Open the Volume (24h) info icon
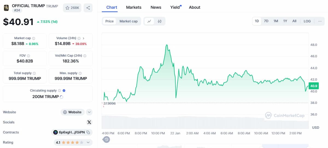The width and height of the screenshot is (328, 148). (x=79, y=38)
